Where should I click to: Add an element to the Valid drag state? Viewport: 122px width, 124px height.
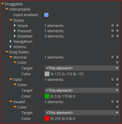[117, 79]
